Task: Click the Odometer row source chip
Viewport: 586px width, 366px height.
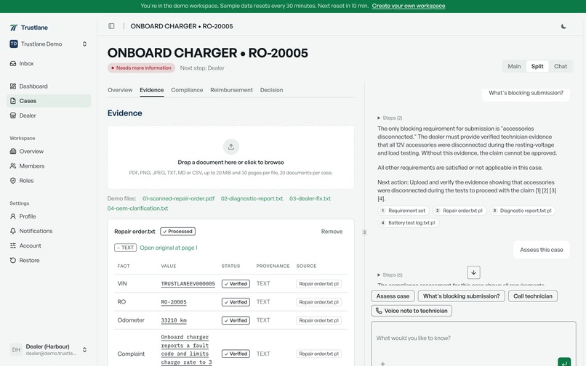Action: (318, 320)
